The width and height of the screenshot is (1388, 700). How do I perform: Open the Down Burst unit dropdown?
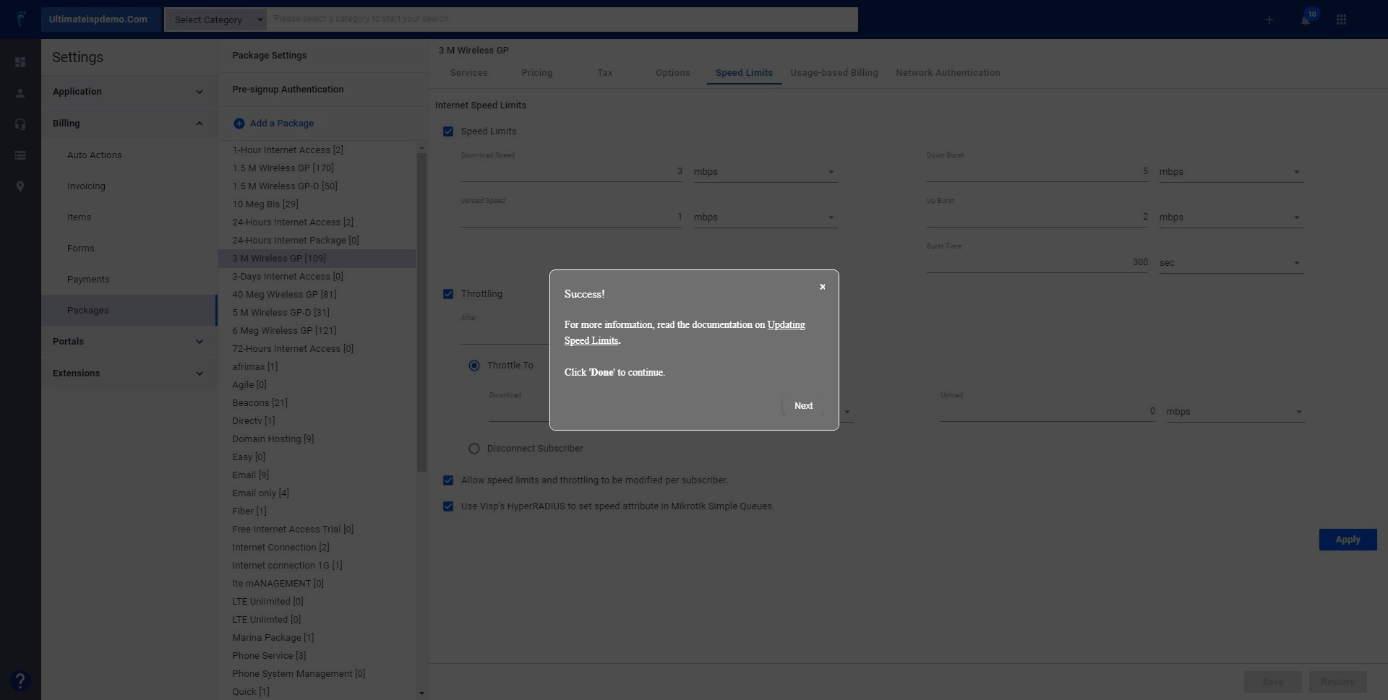(1231, 172)
